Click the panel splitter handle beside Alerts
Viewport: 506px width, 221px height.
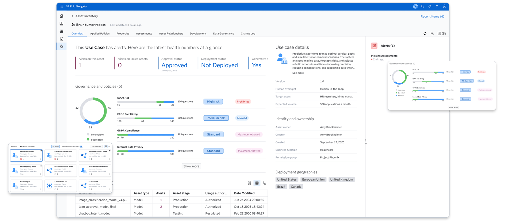(366, 142)
